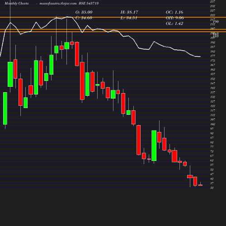Click the 222 price axis label
The image size is (226, 226).
pyautogui.click(x=212, y=15)
